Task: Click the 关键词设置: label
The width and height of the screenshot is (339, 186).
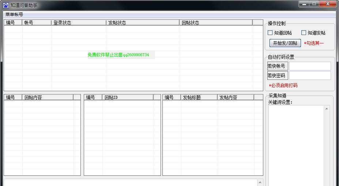Action: (280, 102)
